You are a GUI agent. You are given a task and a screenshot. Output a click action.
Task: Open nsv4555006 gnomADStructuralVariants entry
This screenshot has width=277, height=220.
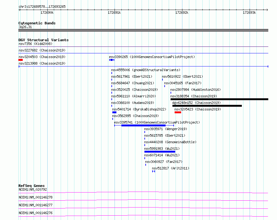coord(146,70)
